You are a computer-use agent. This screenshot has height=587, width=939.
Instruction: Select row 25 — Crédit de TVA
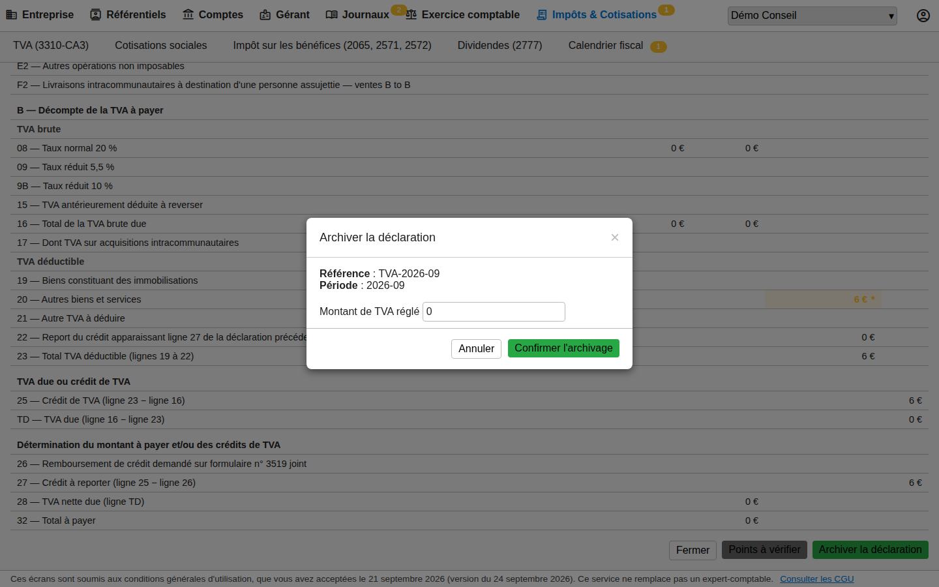[x=469, y=400]
